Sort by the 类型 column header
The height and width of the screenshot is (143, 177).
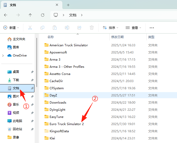point(151,37)
